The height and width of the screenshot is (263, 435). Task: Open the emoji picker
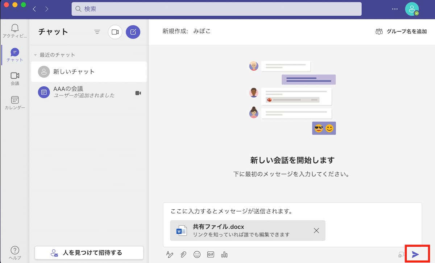(x=196, y=255)
